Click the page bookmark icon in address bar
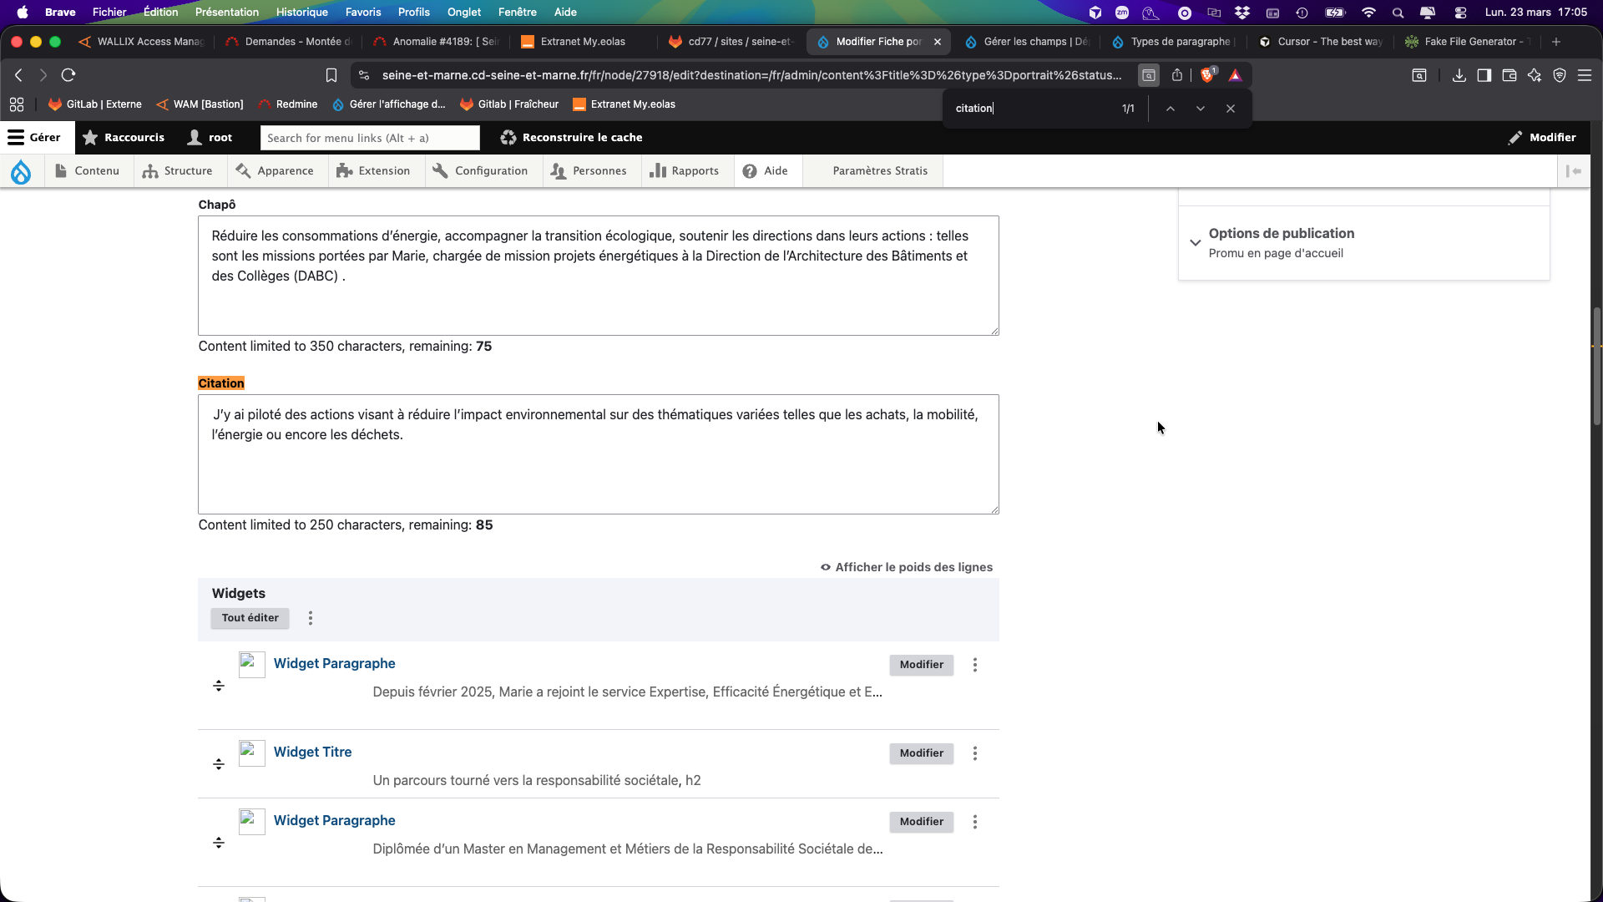Image resolution: width=1603 pixels, height=902 pixels. (x=331, y=75)
